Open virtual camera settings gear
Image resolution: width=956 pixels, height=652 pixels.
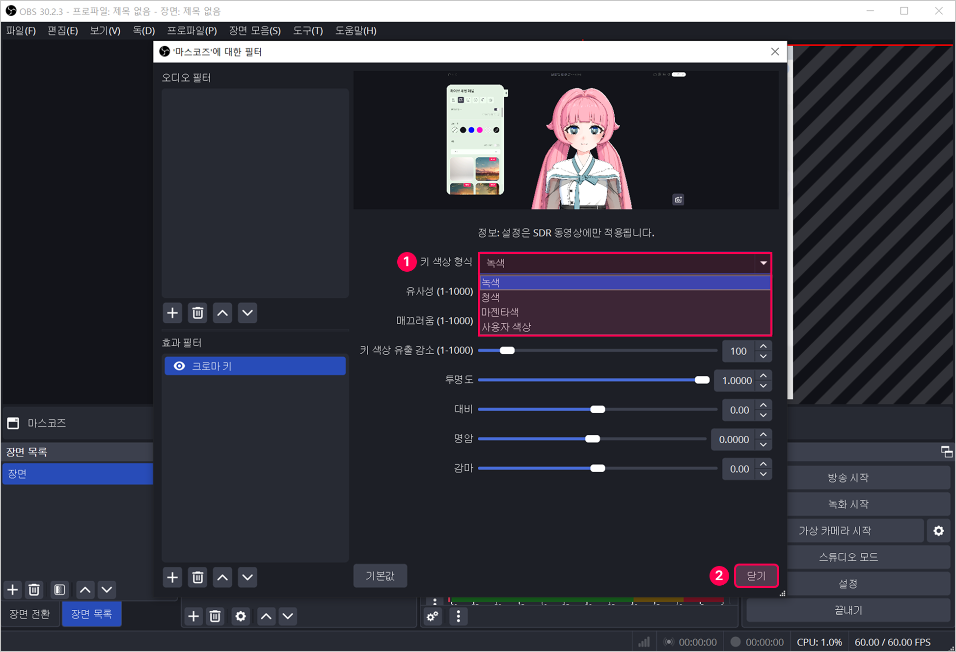[x=938, y=531]
